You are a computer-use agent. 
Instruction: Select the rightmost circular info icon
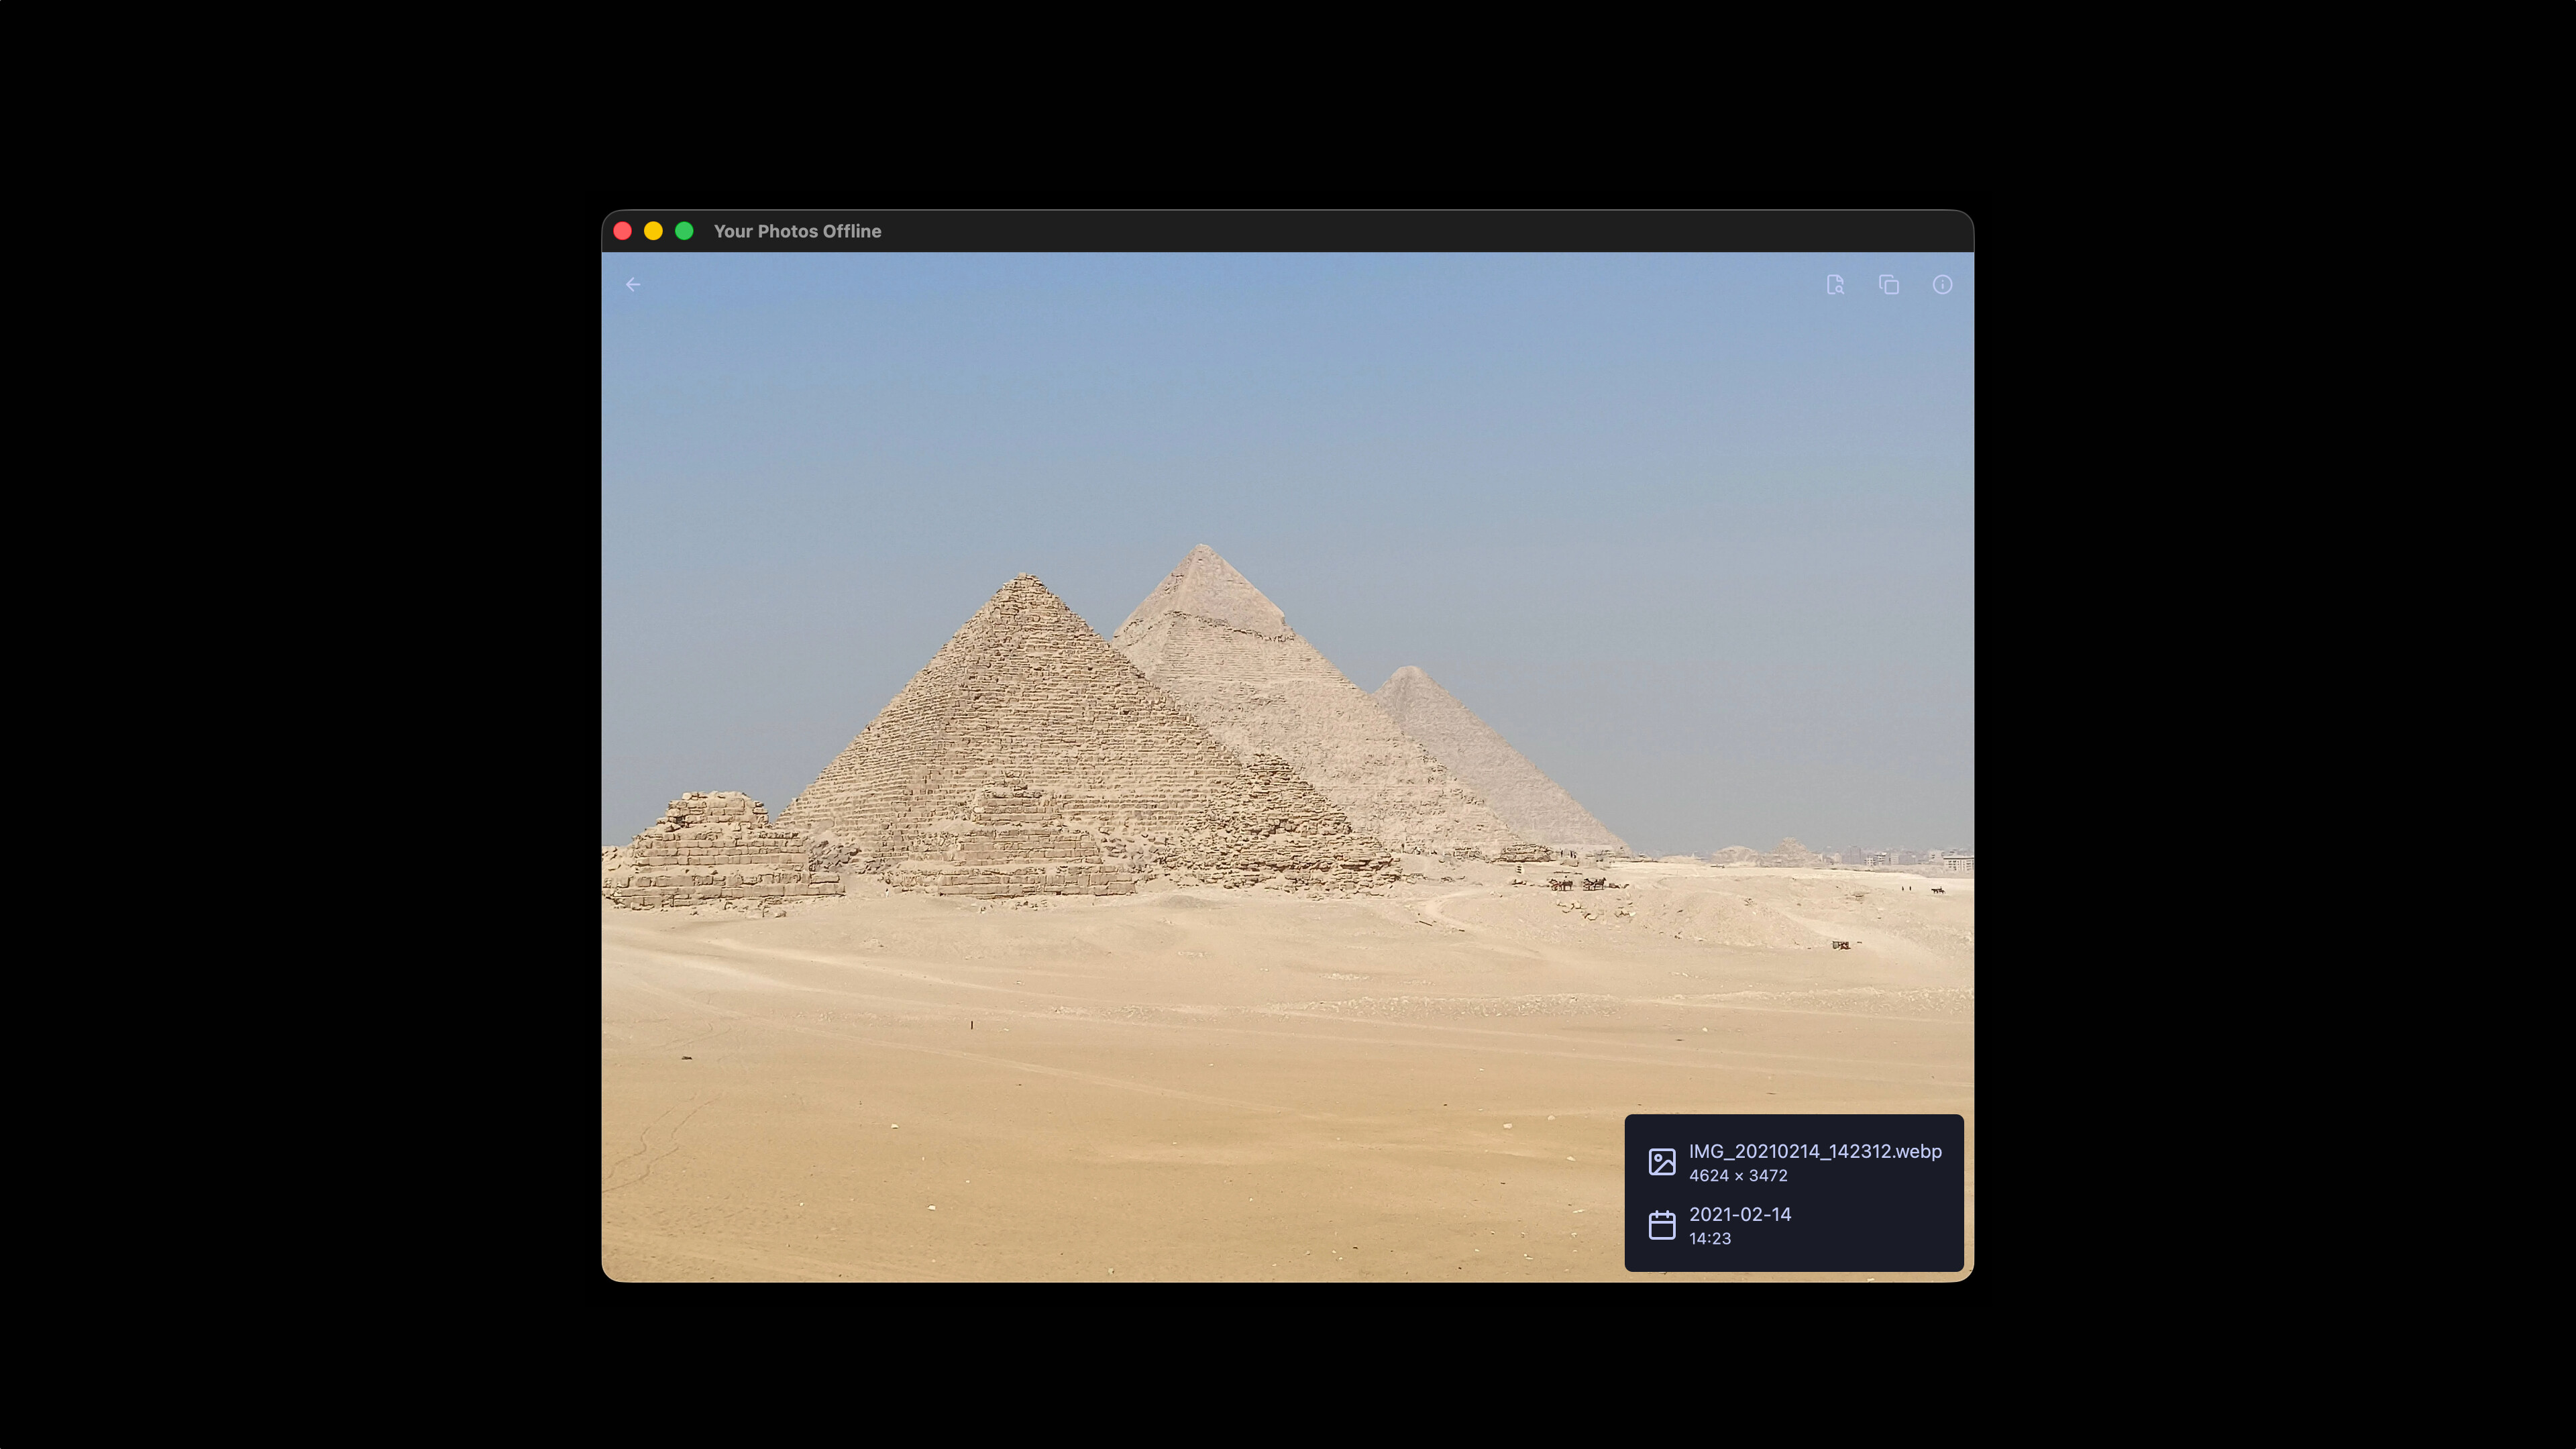click(1943, 285)
